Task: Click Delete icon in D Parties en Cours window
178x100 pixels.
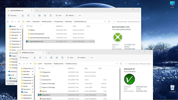Action: coord(62,57)
